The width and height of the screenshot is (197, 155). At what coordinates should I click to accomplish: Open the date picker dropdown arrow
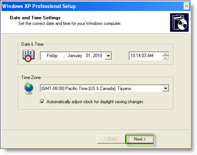tap(108, 56)
